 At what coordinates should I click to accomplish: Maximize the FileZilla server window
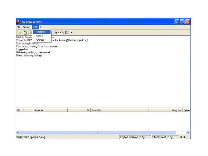182,22
